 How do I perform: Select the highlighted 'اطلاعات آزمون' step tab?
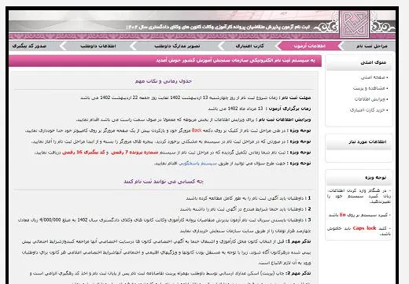pyautogui.click(x=309, y=46)
